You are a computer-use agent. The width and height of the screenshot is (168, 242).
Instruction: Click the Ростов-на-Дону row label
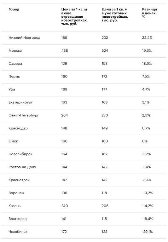click(22, 167)
